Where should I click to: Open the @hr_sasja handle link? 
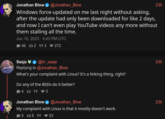pyautogui.click(x=47, y=62)
